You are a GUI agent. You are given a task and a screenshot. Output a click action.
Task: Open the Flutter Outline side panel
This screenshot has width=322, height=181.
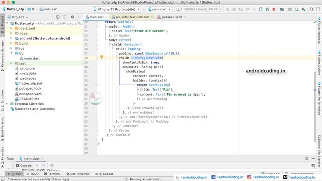319,63
